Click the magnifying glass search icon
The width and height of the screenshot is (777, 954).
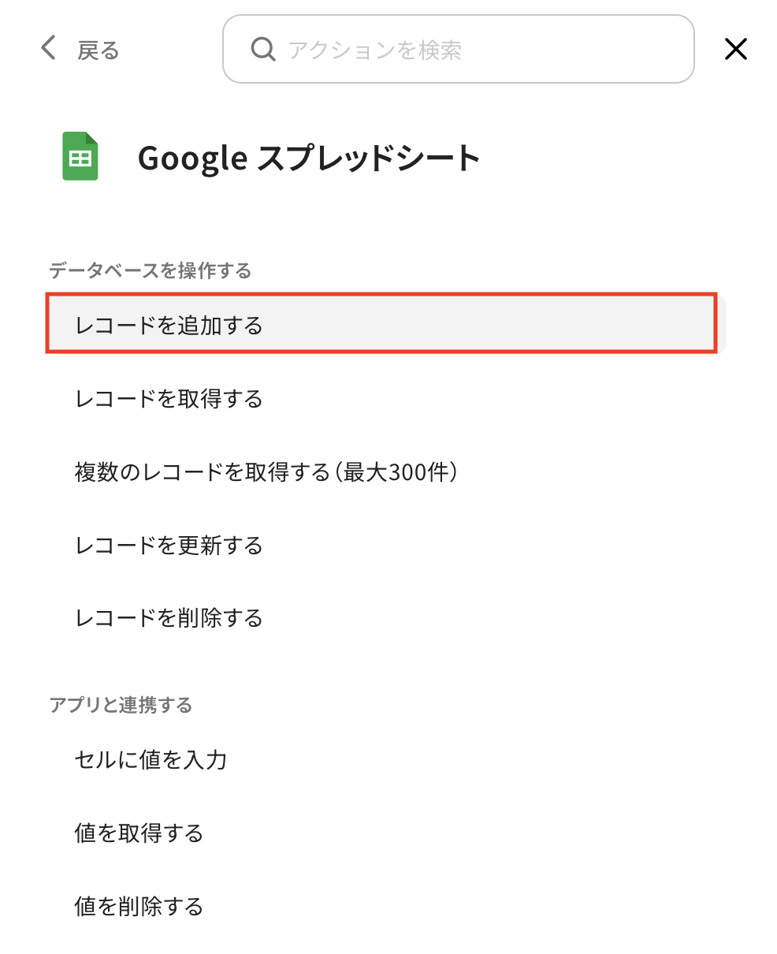(x=262, y=50)
